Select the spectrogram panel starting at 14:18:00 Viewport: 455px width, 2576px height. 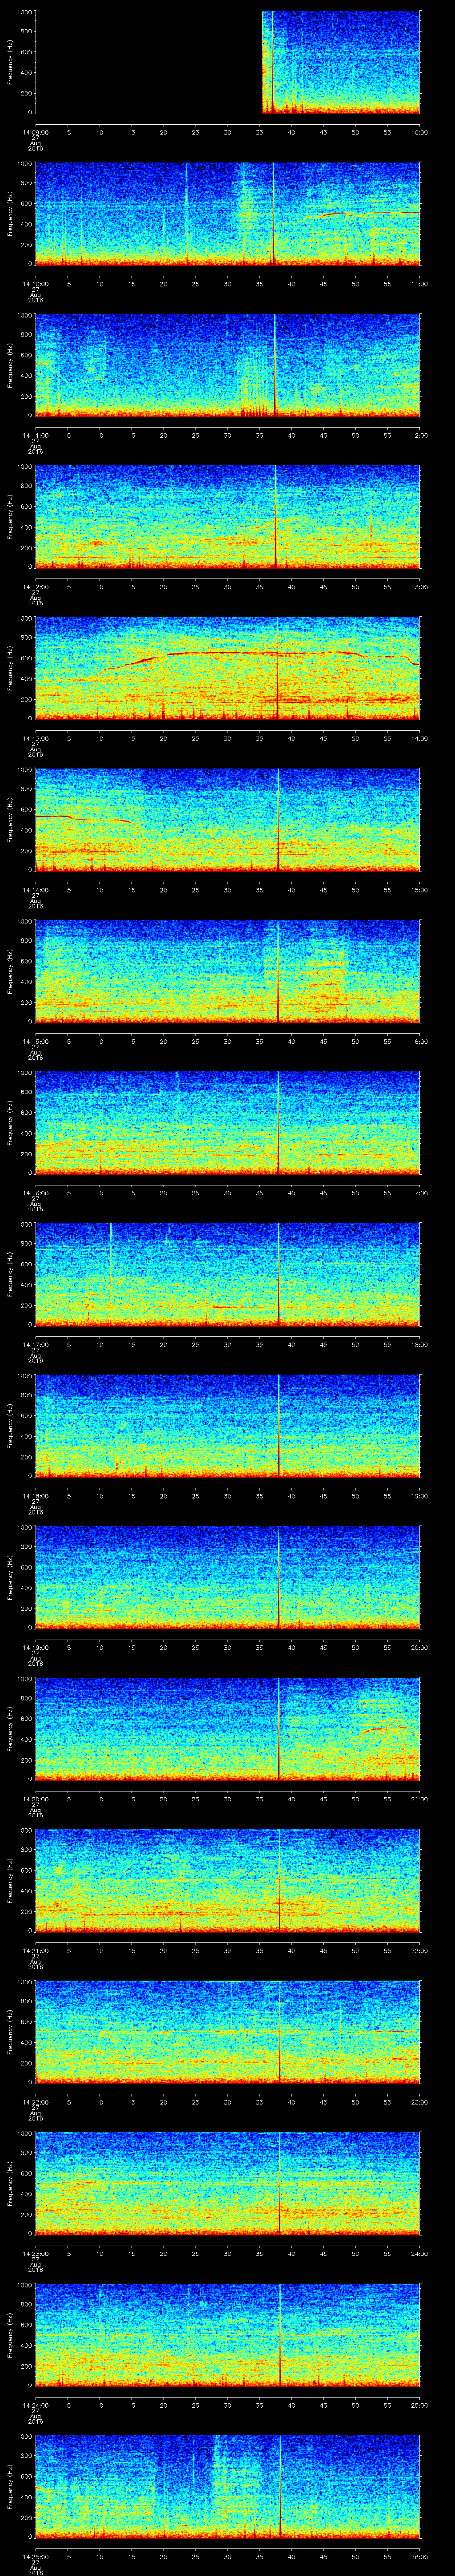[x=228, y=1425]
